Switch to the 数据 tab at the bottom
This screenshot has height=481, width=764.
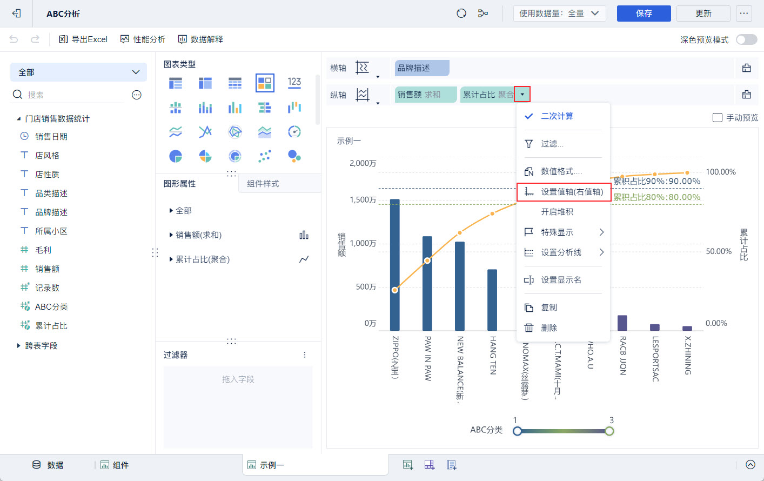pyautogui.click(x=48, y=465)
